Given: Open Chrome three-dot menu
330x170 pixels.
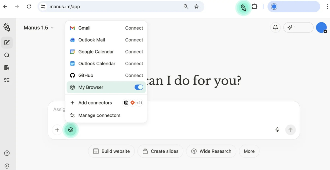Looking at the screenshot, I should (x=327, y=7).
